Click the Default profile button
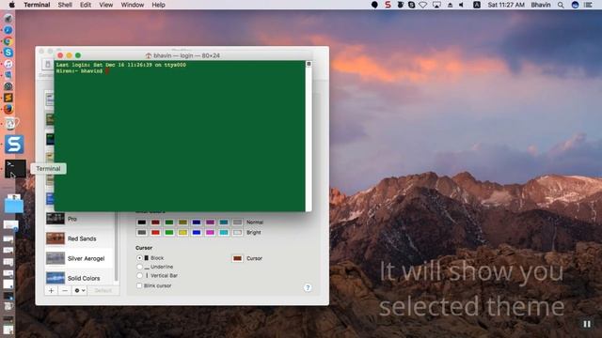 coord(103,290)
